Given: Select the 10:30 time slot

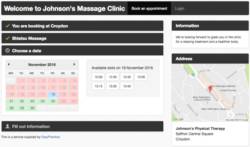Looking at the screenshot, I should coord(98,77).
